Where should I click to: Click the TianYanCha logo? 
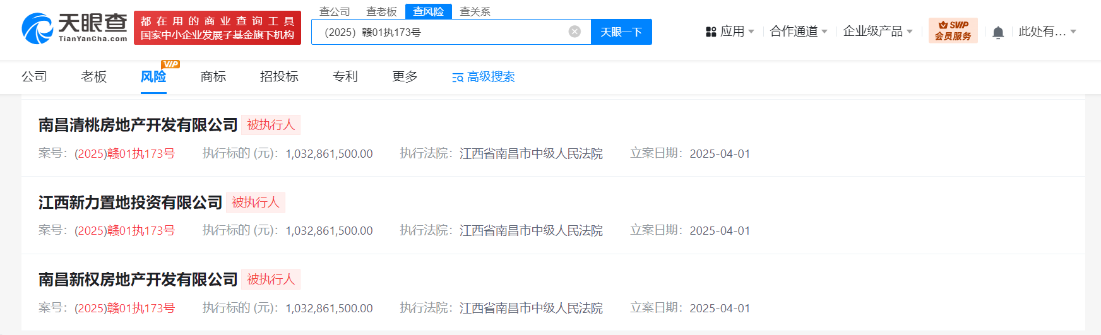click(74, 28)
